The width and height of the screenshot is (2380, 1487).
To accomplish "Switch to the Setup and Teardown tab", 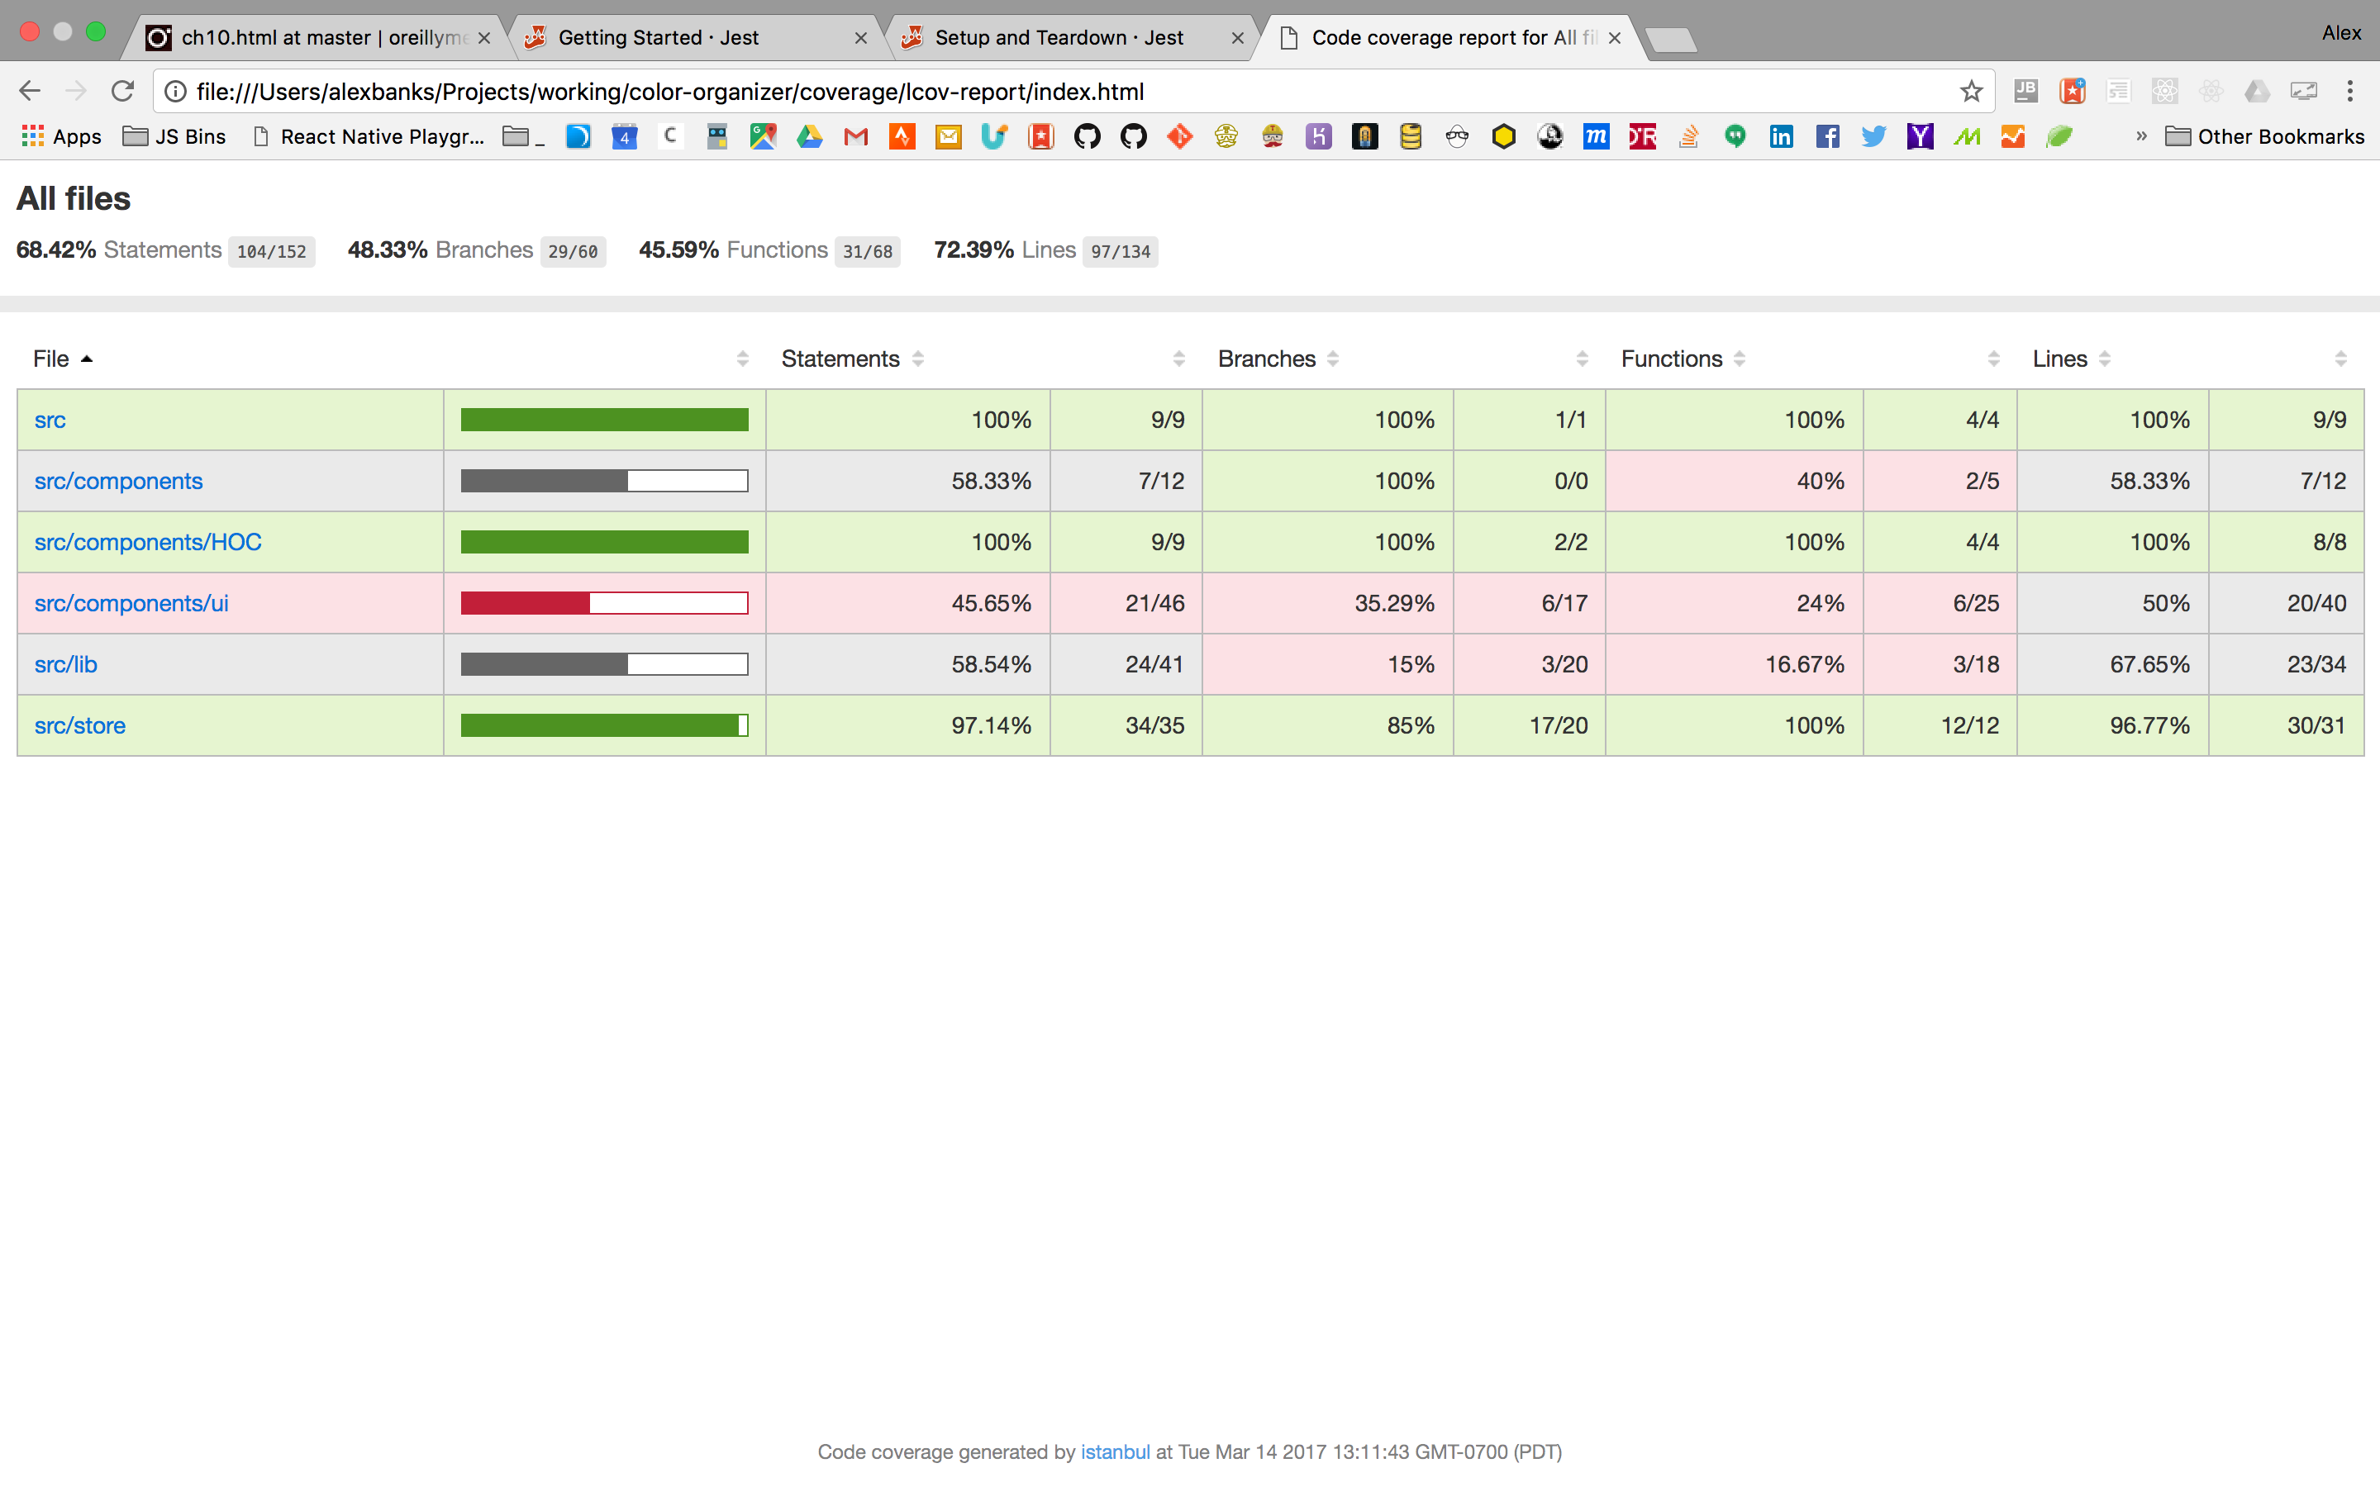I will [x=1059, y=37].
